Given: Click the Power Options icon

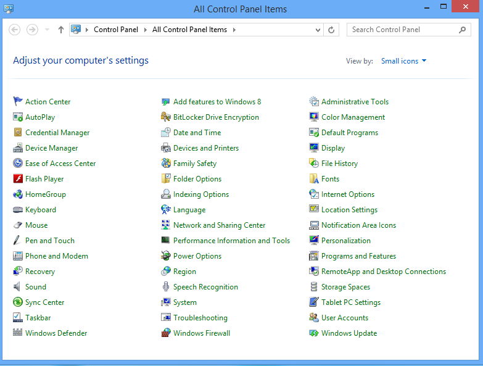Looking at the screenshot, I should tap(166, 256).
